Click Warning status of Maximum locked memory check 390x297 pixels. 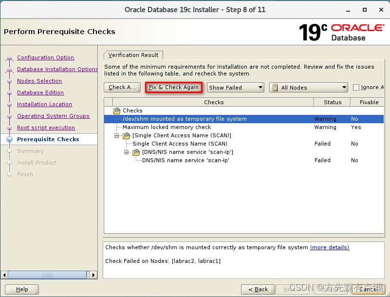pos(325,127)
